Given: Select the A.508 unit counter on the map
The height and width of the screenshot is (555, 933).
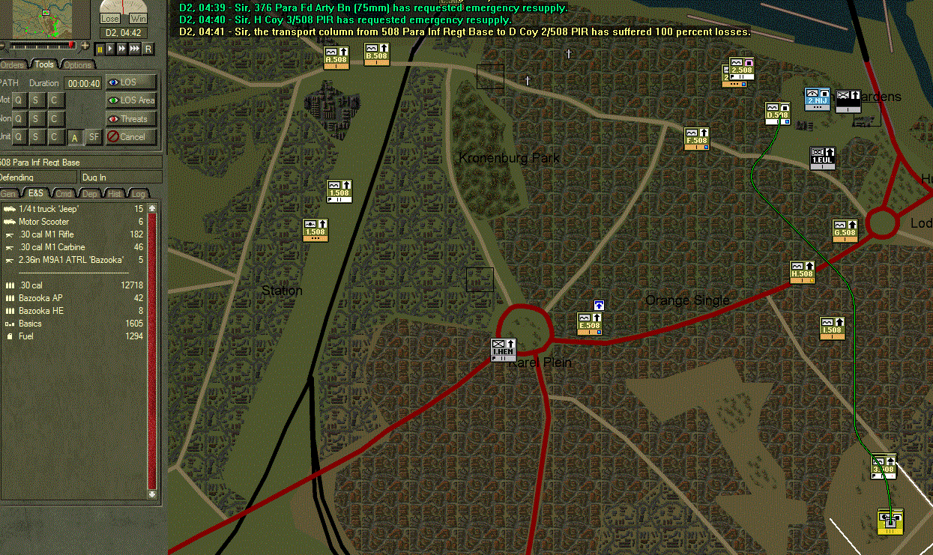Looking at the screenshot, I should pyautogui.click(x=336, y=58).
